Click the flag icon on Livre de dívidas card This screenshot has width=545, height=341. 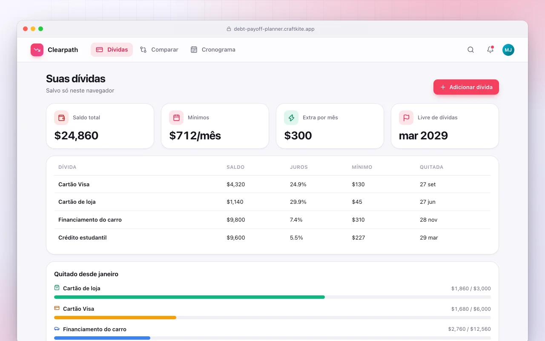[406, 118]
